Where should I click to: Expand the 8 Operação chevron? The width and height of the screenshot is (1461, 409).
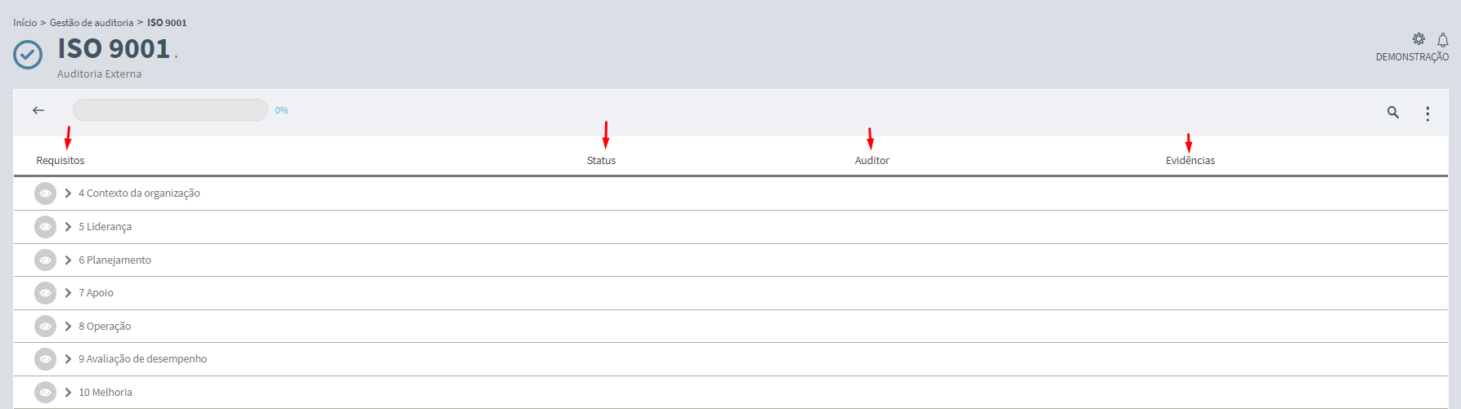pos(68,327)
